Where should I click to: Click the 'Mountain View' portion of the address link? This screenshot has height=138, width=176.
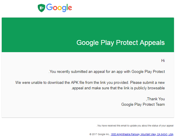coord(148,134)
